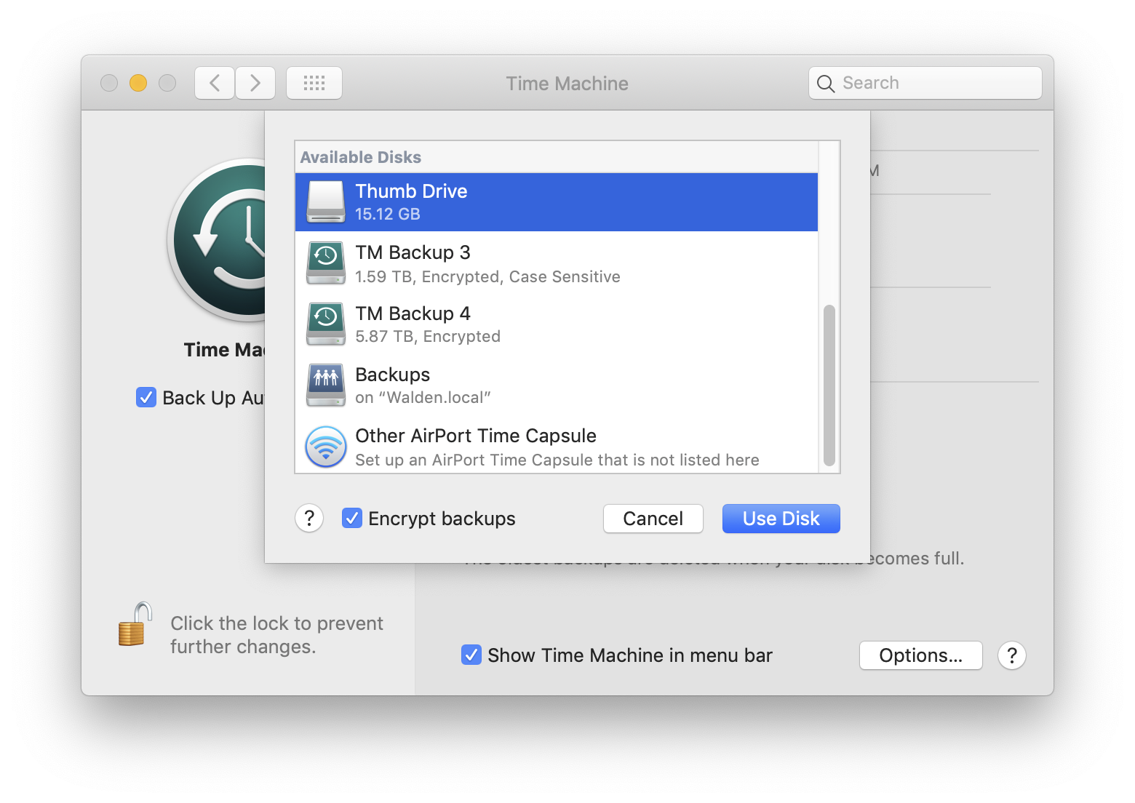The width and height of the screenshot is (1135, 803).
Task: Click the yellow minimize window button
Action: click(138, 83)
